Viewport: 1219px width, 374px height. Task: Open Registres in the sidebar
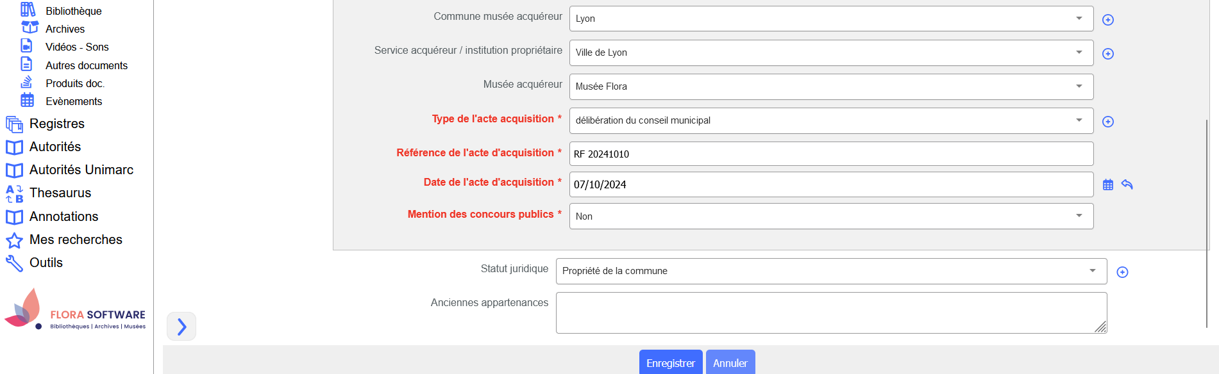pyautogui.click(x=56, y=124)
